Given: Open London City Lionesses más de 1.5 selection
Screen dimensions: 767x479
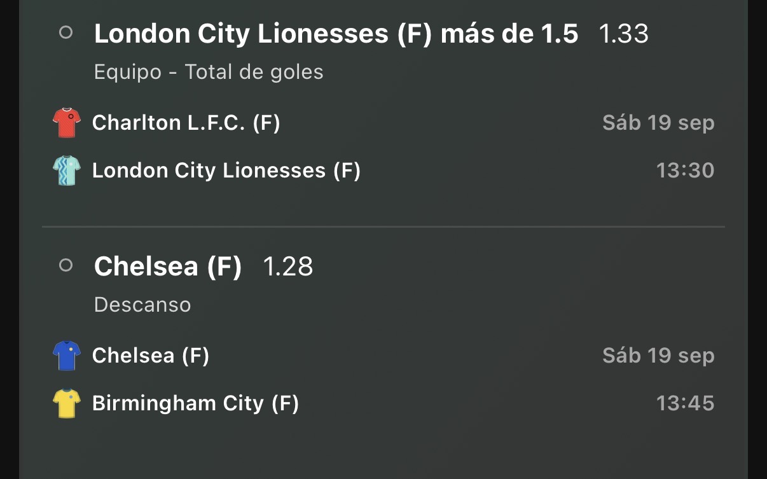Looking at the screenshot, I should click(x=336, y=34).
